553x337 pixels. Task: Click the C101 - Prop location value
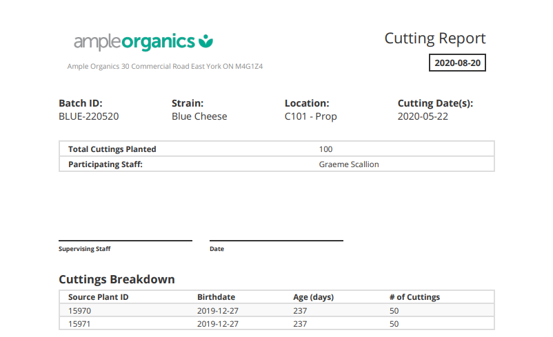[x=310, y=116]
